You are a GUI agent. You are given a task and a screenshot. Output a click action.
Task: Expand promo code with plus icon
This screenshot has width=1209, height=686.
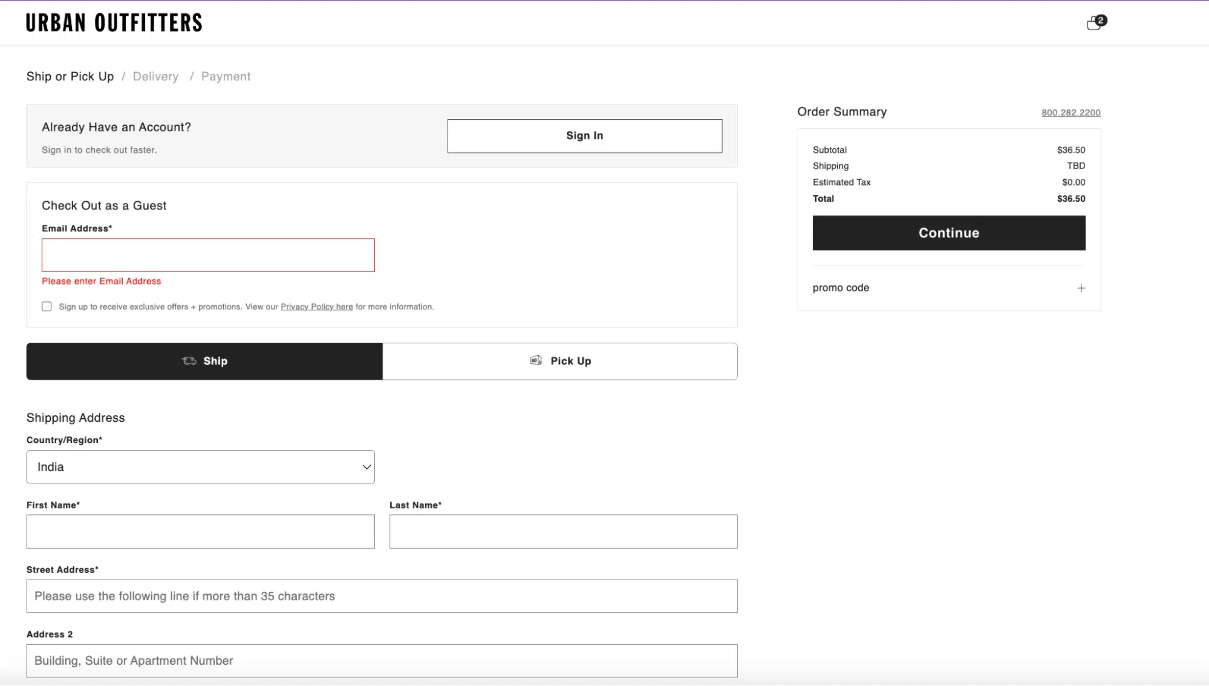1081,288
